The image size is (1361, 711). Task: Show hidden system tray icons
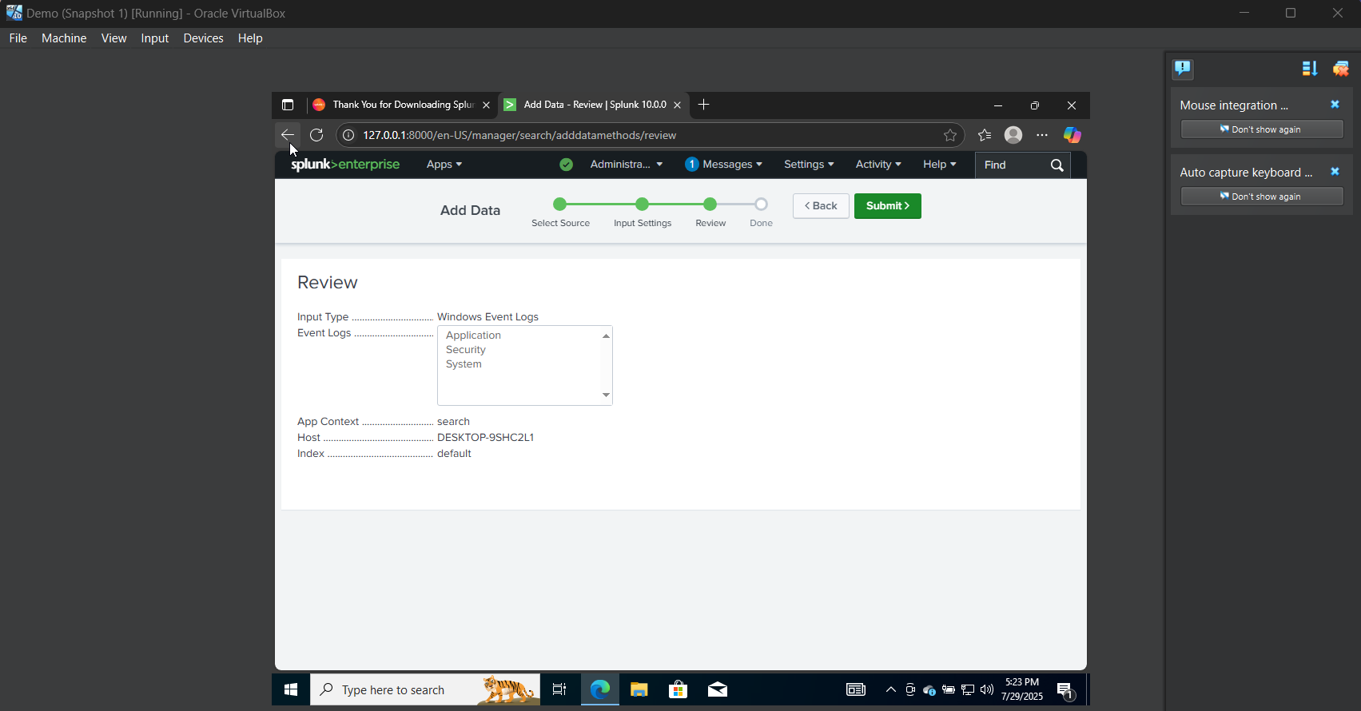point(891,689)
